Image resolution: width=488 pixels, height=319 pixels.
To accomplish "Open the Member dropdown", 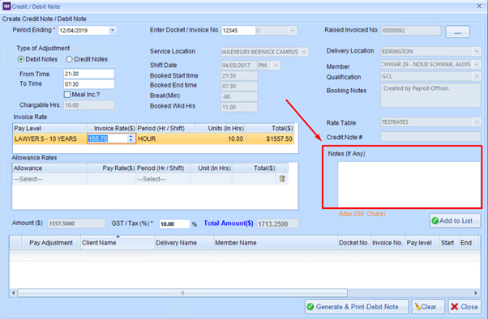I will point(477,64).
